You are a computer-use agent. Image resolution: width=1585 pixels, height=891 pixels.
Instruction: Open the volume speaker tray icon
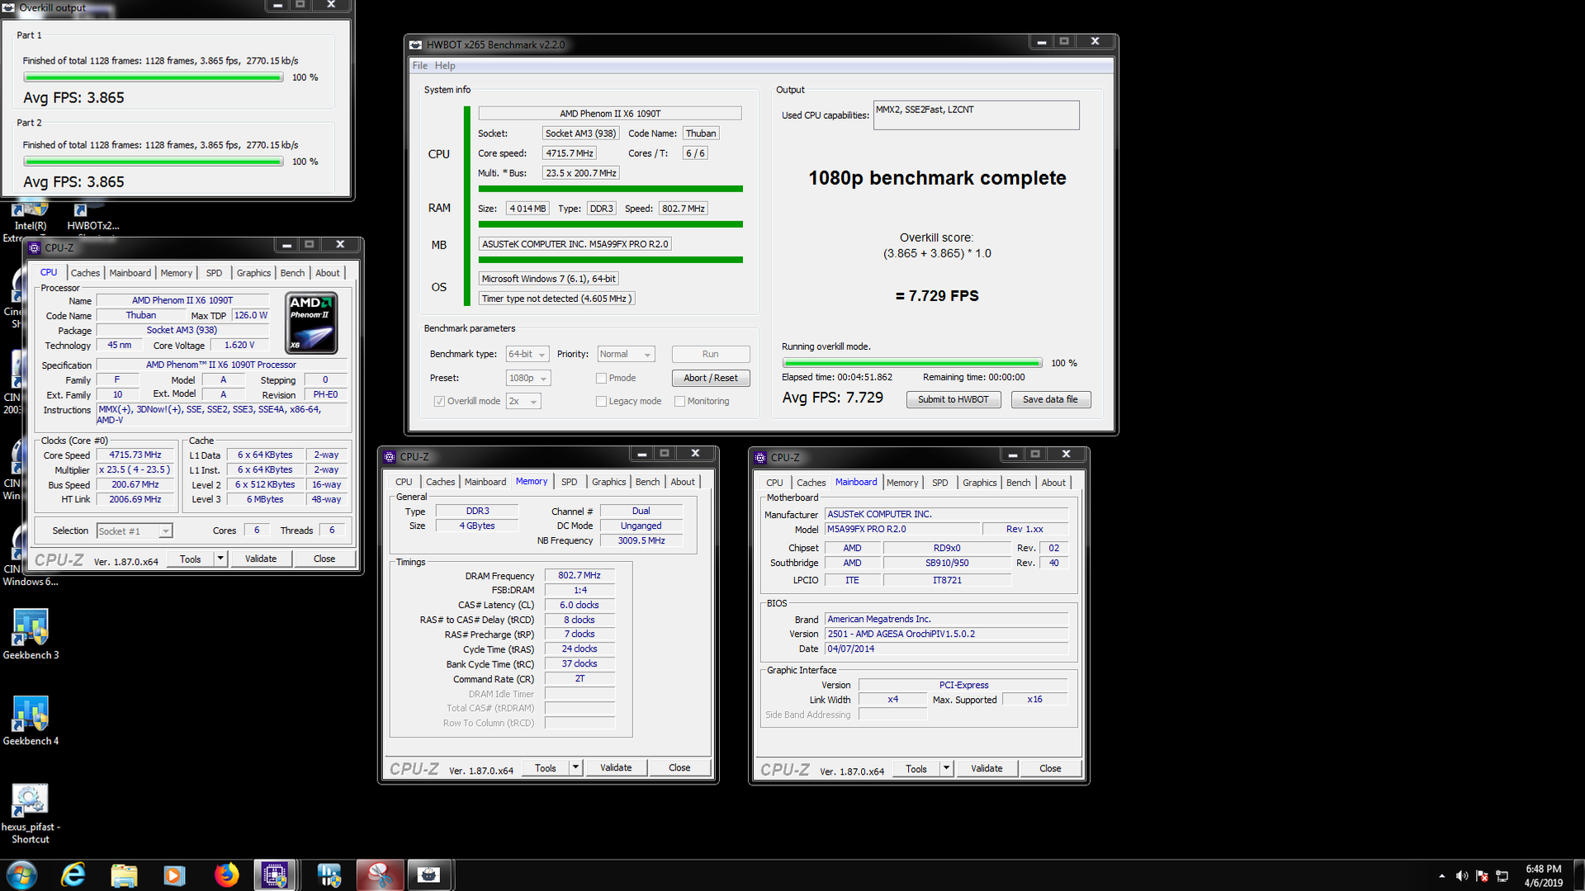[x=1462, y=875]
